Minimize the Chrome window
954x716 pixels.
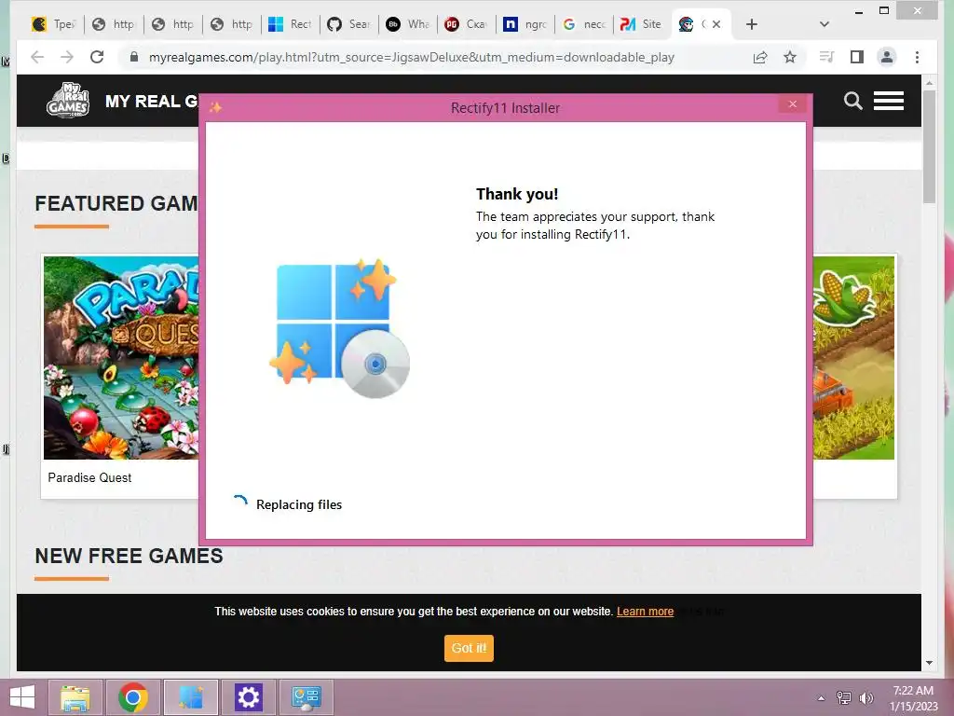(858, 11)
